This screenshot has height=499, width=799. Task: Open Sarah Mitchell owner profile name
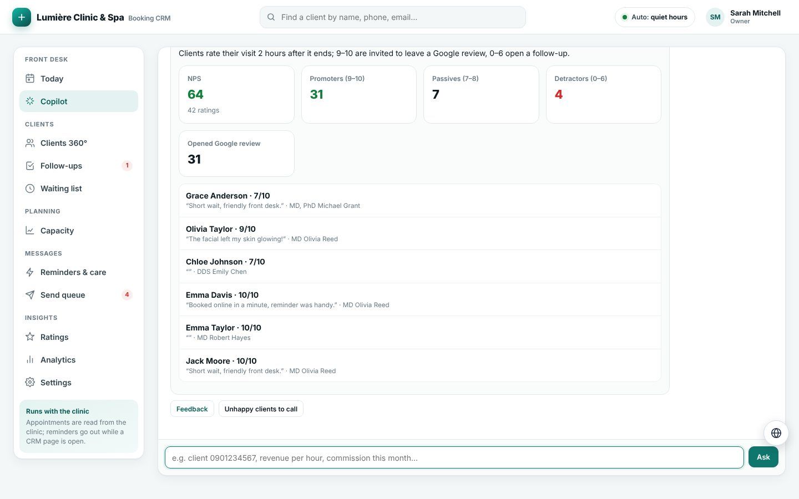pos(755,13)
